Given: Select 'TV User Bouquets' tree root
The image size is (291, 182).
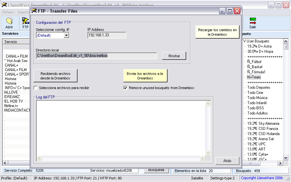Looking at the screenshot, I should pyautogui.click(x=256, y=41).
